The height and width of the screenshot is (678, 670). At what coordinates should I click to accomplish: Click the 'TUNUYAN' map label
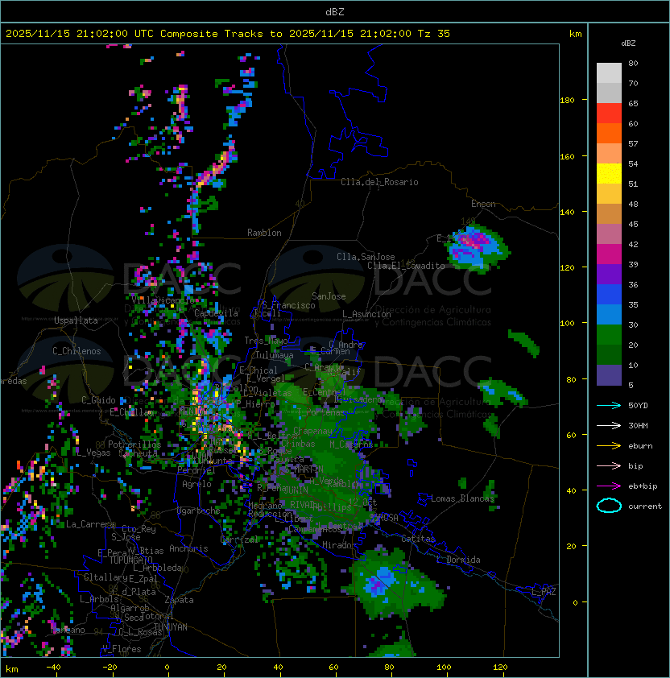[x=171, y=627]
